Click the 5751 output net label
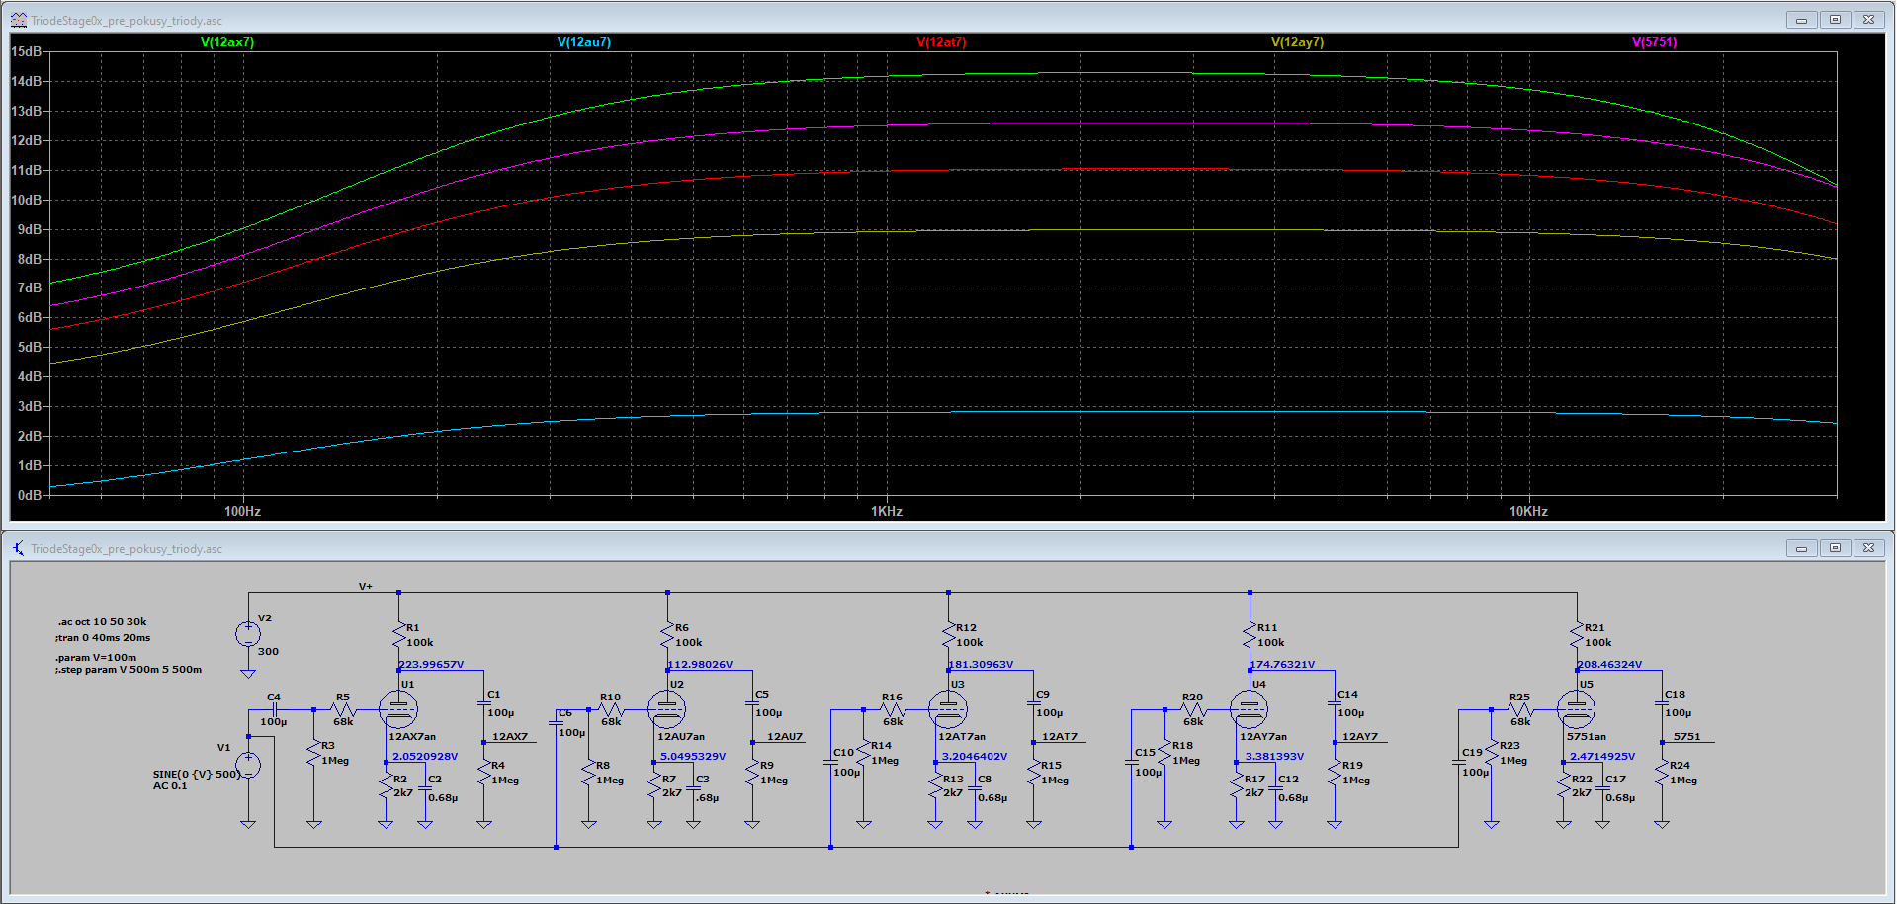 pyautogui.click(x=1687, y=737)
